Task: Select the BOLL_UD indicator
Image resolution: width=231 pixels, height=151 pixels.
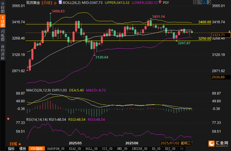Action: [x=91, y=149]
